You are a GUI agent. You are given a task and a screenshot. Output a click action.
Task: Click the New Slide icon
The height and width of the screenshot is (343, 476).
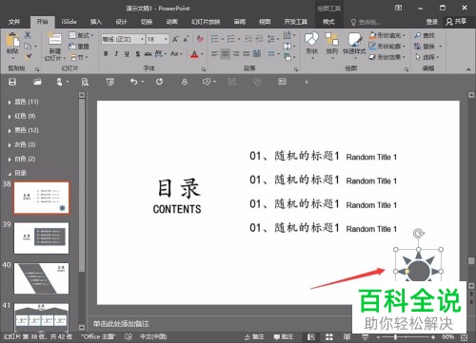pyautogui.click(x=54, y=39)
